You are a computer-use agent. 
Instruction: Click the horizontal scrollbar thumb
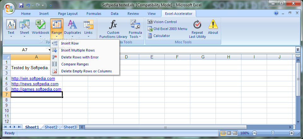(165, 127)
